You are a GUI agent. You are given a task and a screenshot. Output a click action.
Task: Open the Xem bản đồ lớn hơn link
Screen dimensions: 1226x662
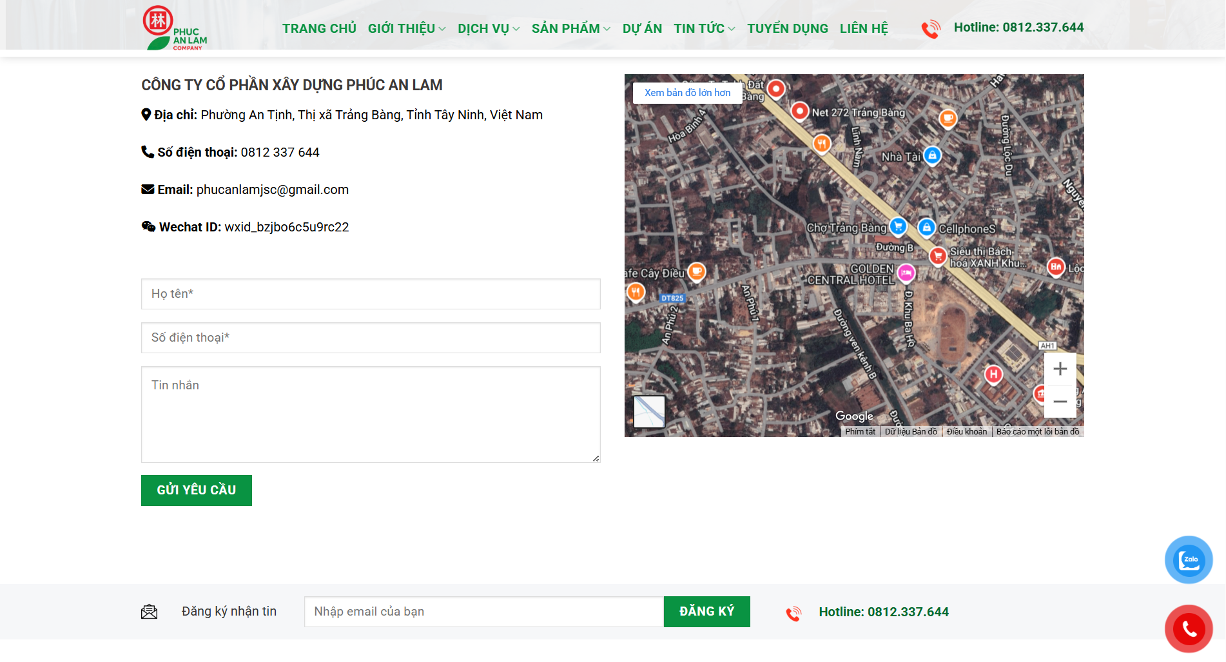pyautogui.click(x=687, y=93)
